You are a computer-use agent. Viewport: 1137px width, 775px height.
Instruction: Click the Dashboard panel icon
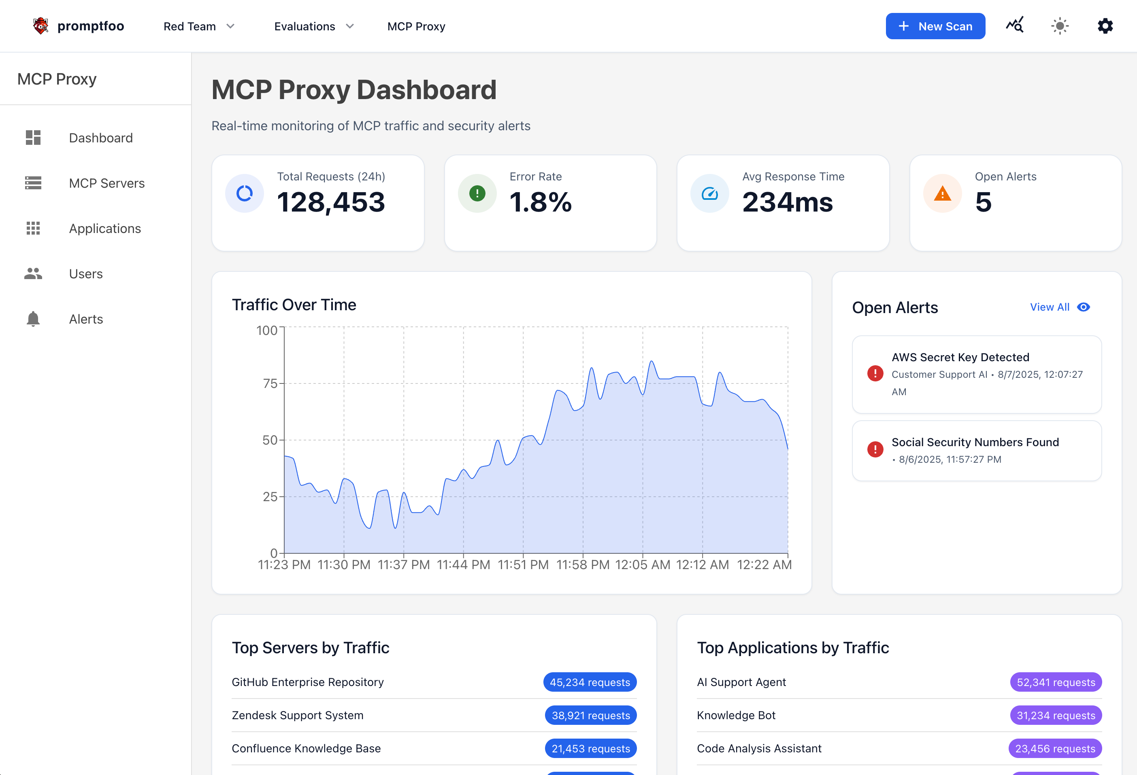tap(33, 137)
